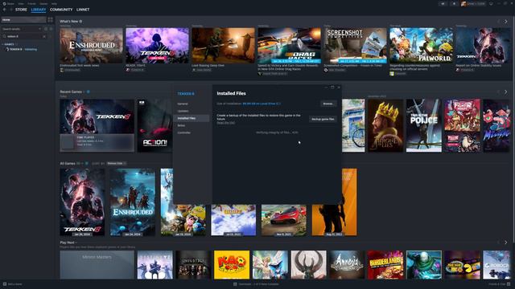Image resolution: width=515 pixels, height=289 pixels.
Task: Open the View menu
Action: [x=21, y=3]
